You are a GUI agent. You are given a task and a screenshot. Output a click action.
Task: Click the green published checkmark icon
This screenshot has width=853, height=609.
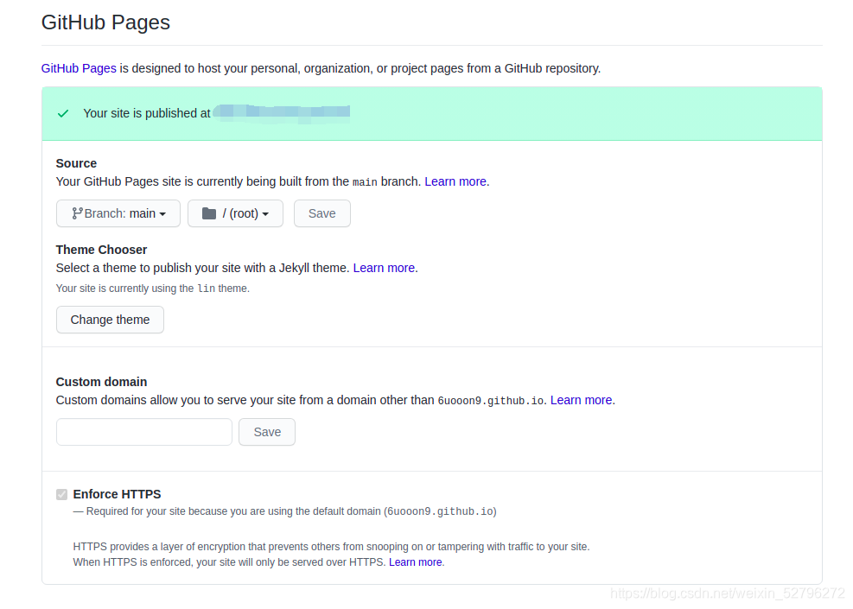(63, 114)
